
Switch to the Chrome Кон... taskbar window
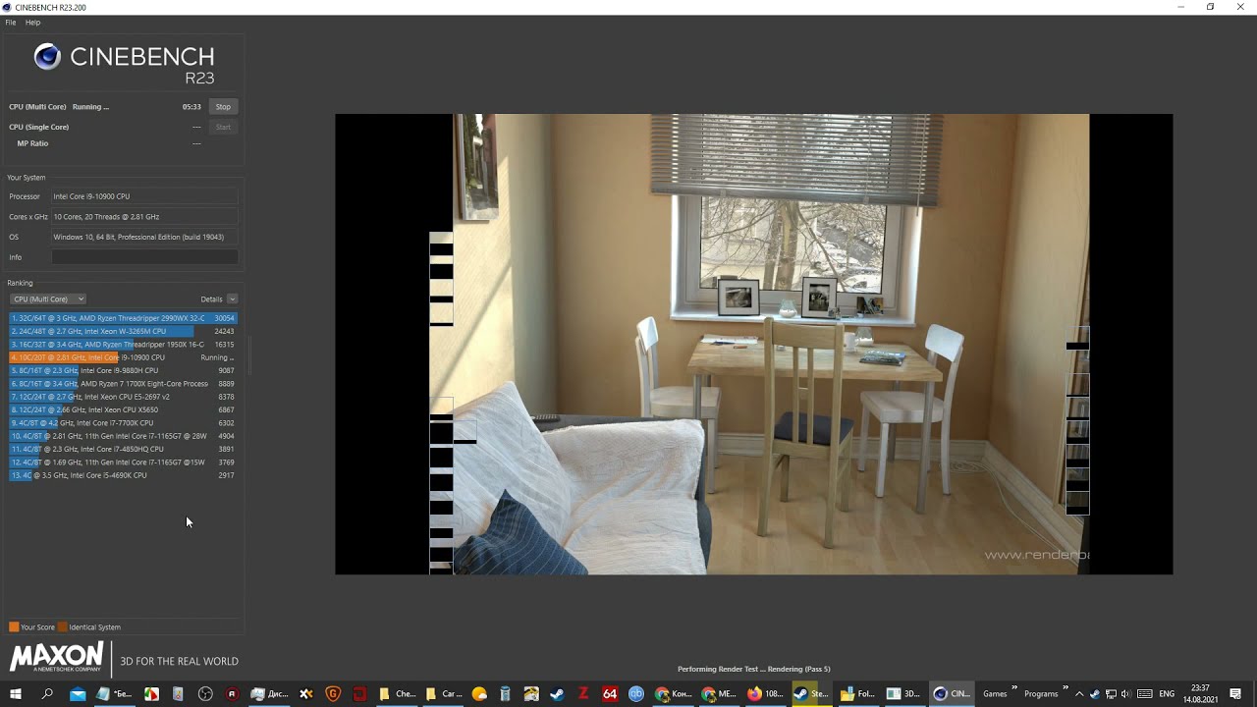tap(674, 694)
